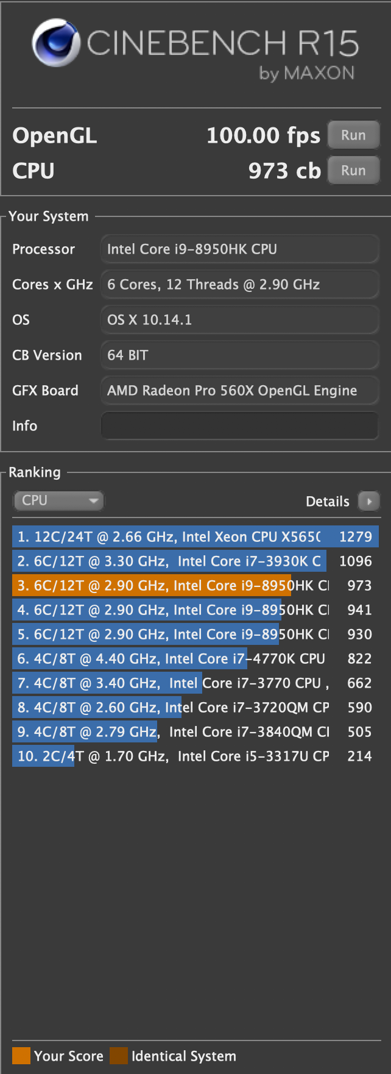The height and width of the screenshot is (1074, 391).
Task: Click the Your Score orange legend swatch
Action: [x=21, y=1056]
